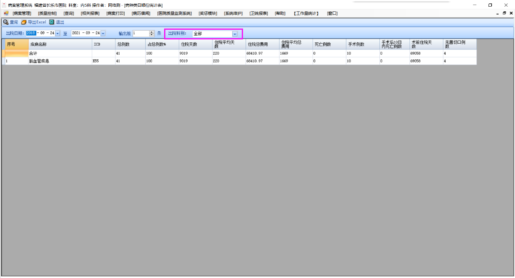The width and height of the screenshot is (515, 278).
Task: Click 220 in the 肠血管疾患 row
Action: (229, 61)
